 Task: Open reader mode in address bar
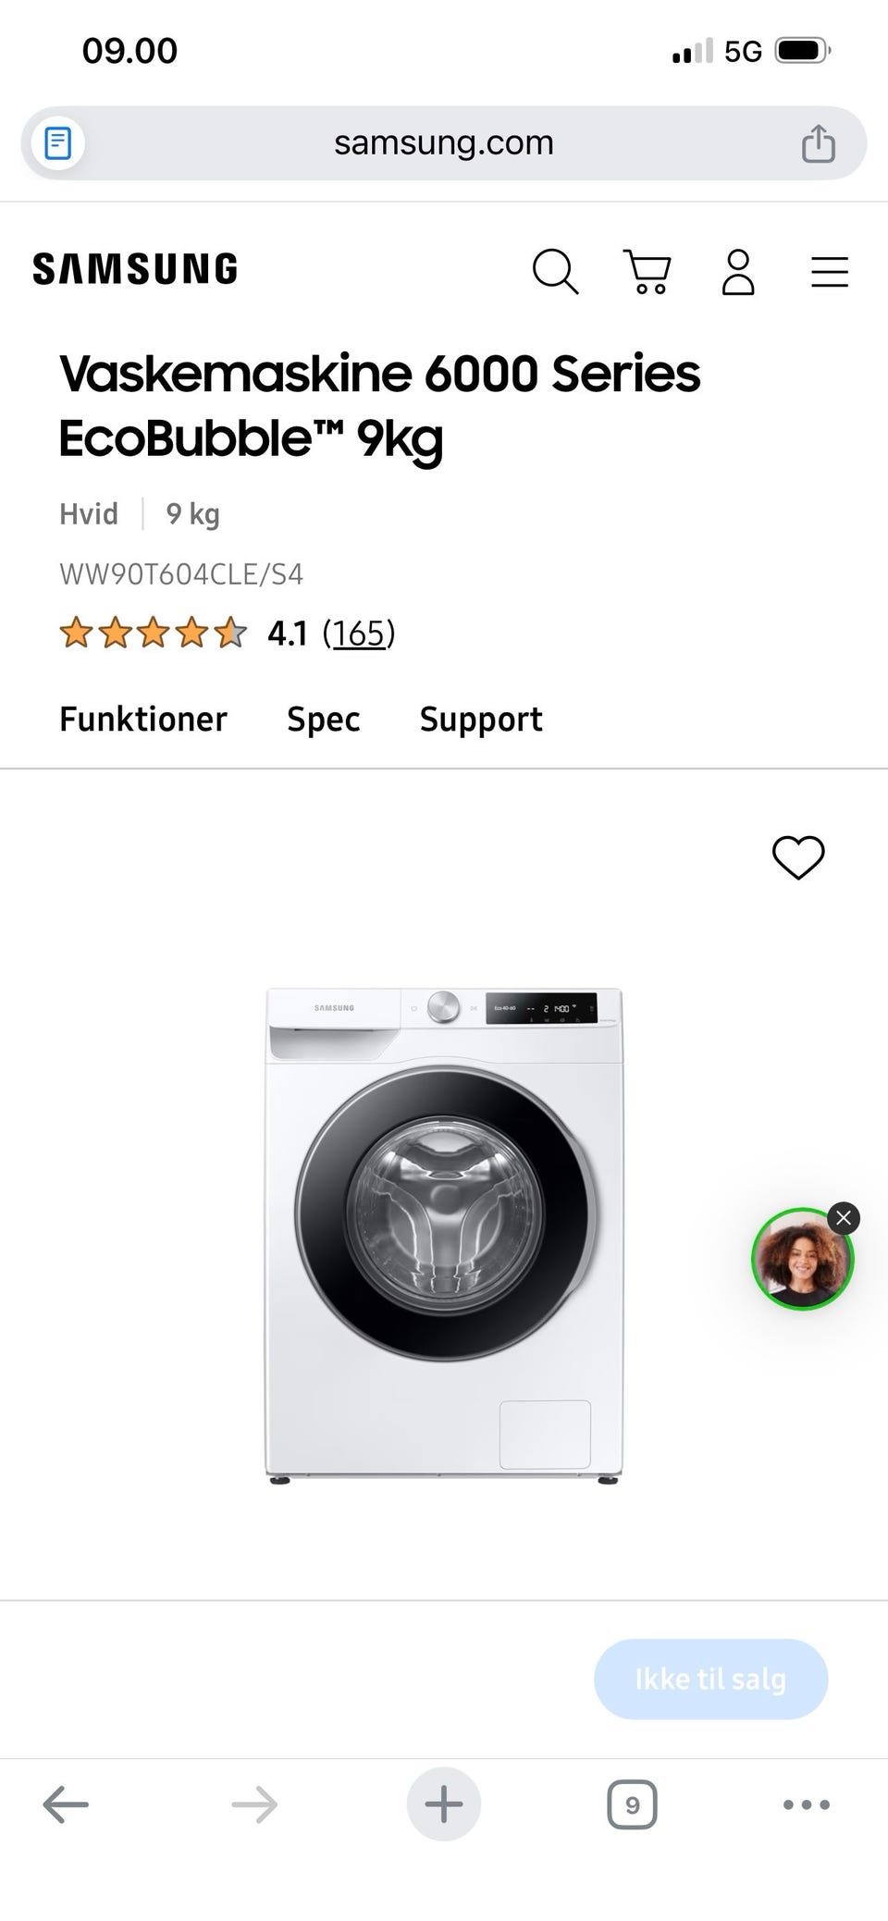tap(58, 143)
